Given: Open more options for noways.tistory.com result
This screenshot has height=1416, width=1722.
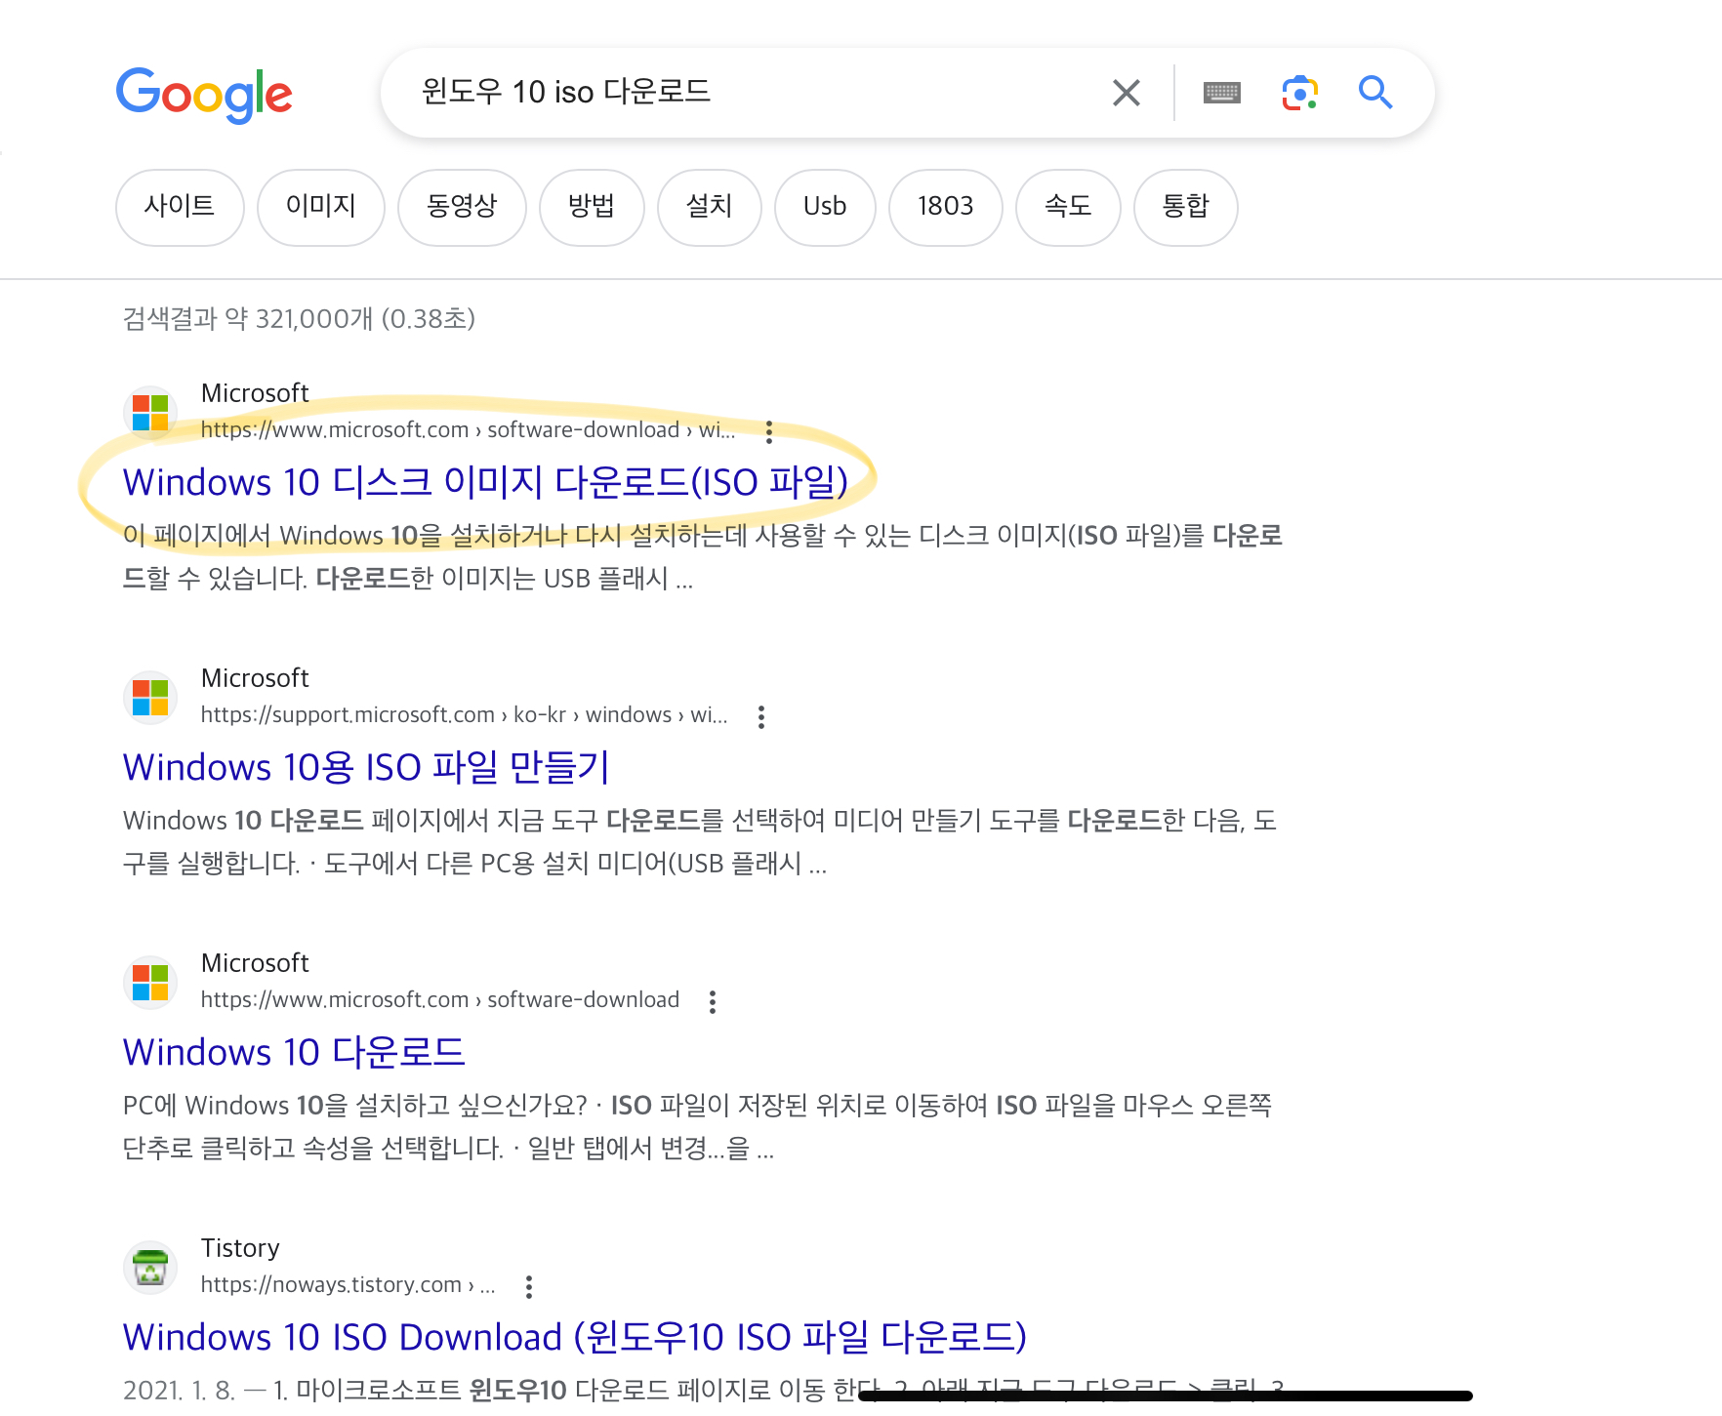Looking at the screenshot, I should click(x=529, y=1286).
